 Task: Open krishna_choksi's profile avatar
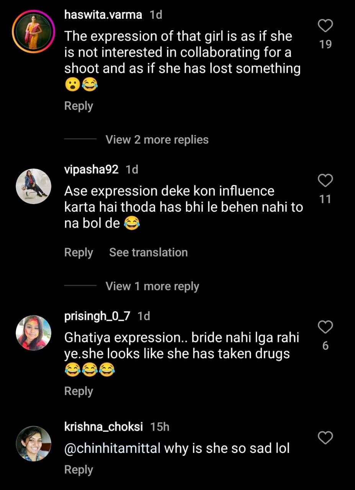tap(33, 443)
